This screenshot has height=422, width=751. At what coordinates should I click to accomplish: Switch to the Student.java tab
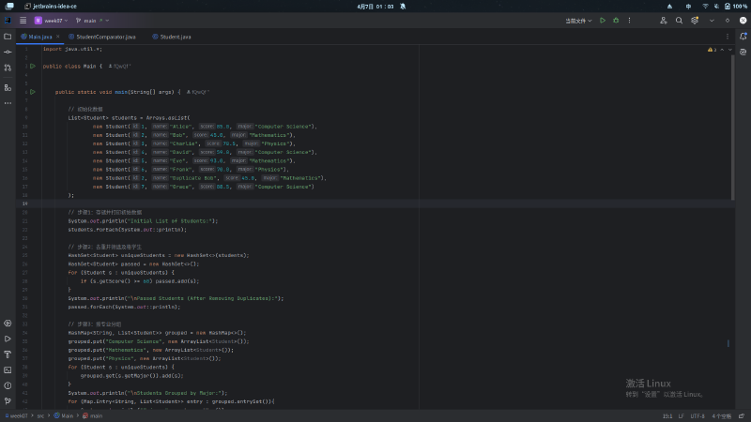(172, 37)
